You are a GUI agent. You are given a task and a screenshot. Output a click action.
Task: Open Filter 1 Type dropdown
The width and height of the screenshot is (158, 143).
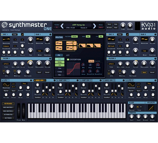point(6,64)
